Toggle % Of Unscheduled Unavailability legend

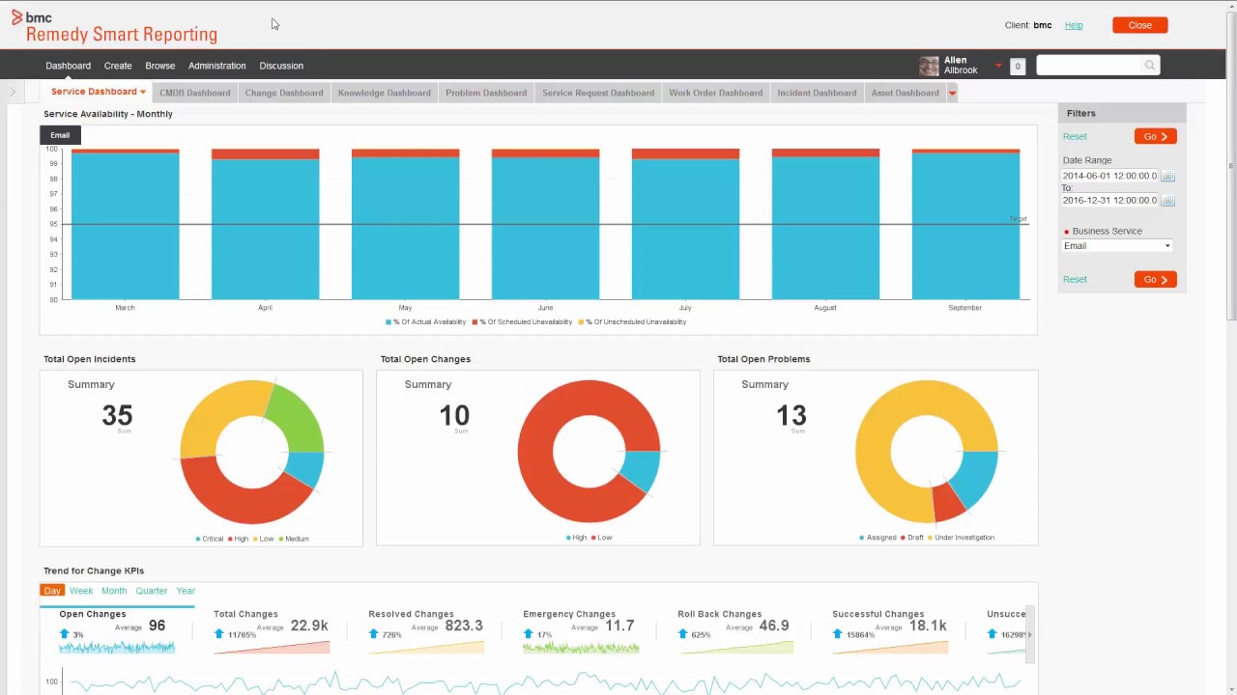[632, 321]
